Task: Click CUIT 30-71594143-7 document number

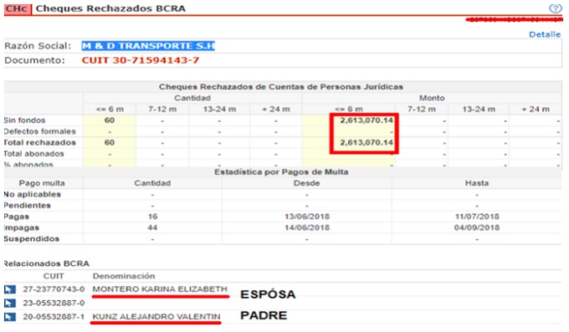Action: tap(141, 60)
